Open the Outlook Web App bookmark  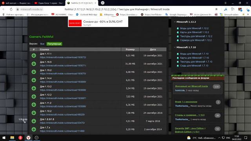(87, 14)
